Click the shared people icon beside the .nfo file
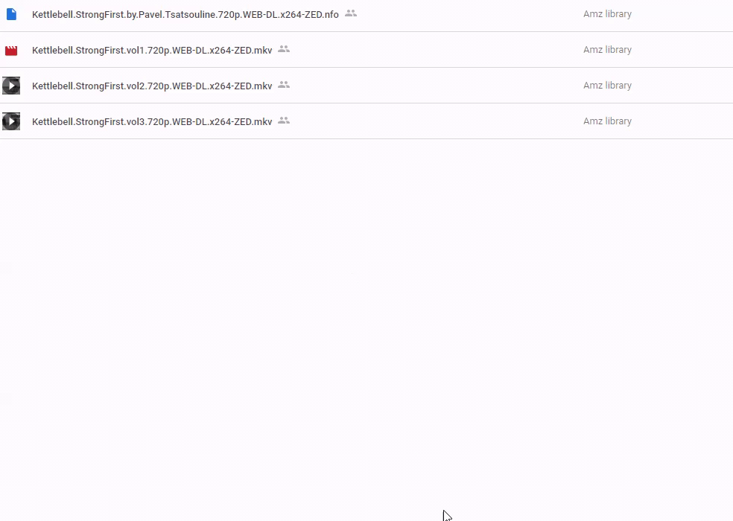The width and height of the screenshot is (733, 521). pyautogui.click(x=351, y=13)
